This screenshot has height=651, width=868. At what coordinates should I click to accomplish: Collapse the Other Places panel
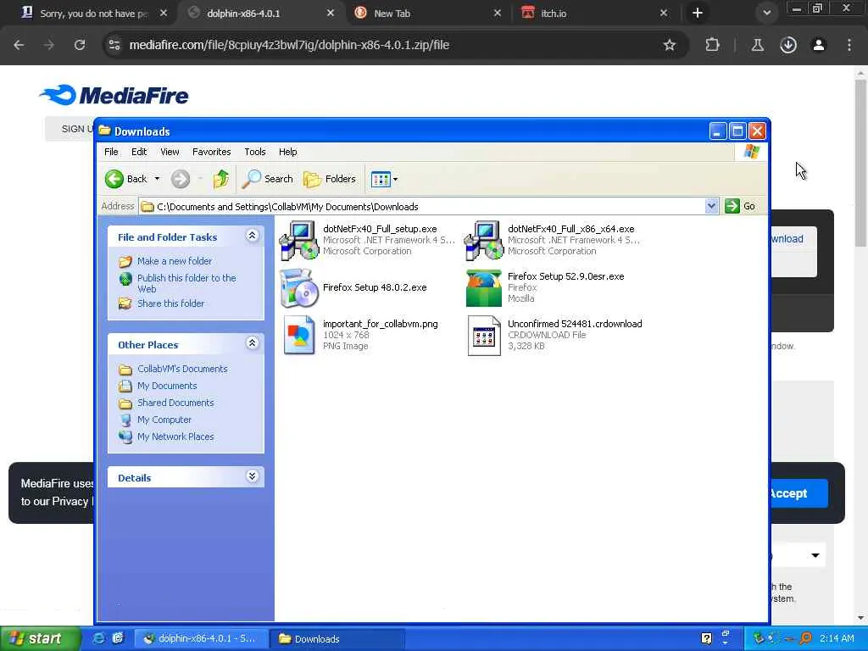[x=252, y=343]
